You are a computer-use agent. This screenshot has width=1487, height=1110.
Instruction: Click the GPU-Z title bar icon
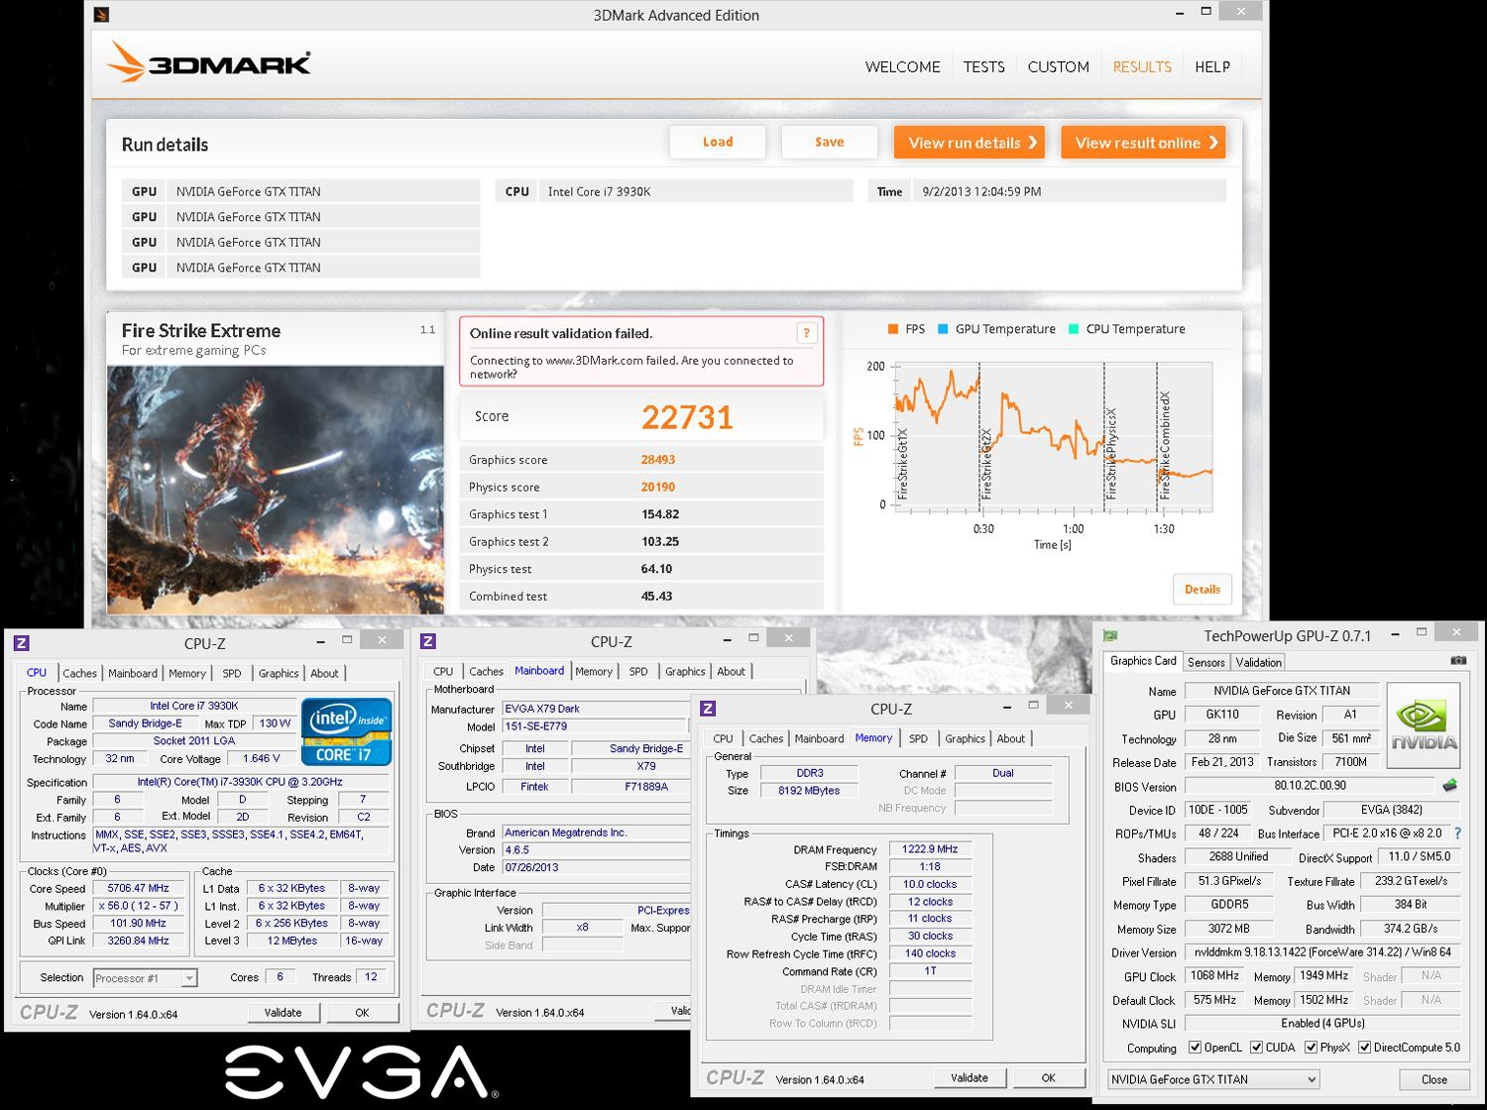(x=1111, y=635)
